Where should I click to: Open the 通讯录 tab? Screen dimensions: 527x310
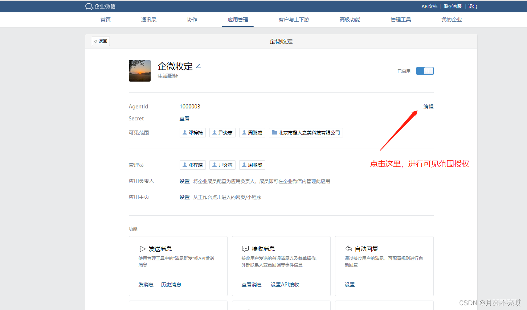[149, 20]
